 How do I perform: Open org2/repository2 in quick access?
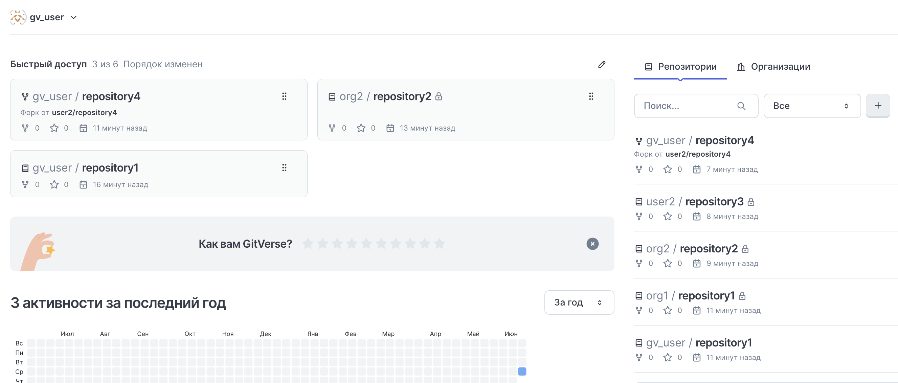385,96
